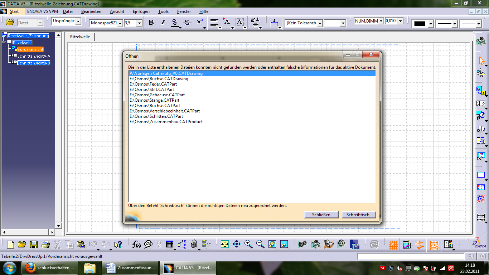Click the Anchor Point text icon
Viewport: 489px width, 275px height.
coord(226,22)
